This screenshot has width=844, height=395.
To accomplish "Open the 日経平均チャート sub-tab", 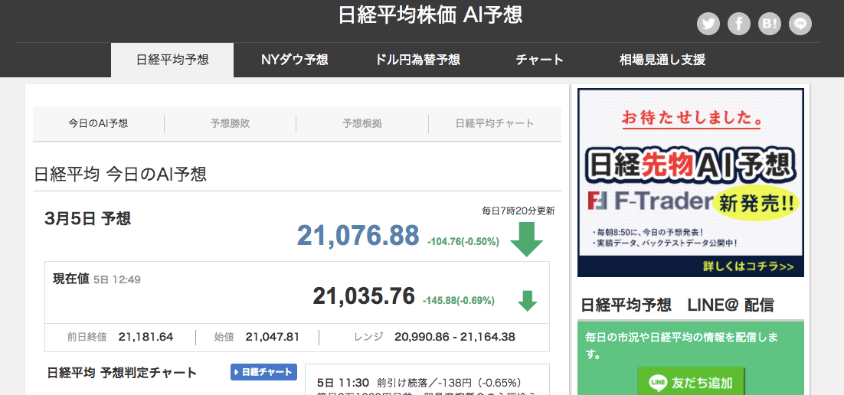I will pos(495,123).
